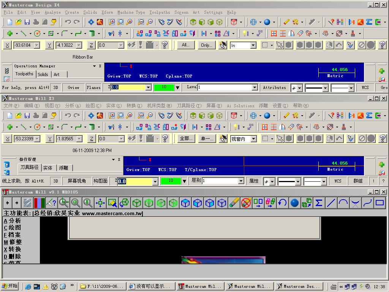
Task: Click All... button in Design X4
Action: [x=185, y=45]
